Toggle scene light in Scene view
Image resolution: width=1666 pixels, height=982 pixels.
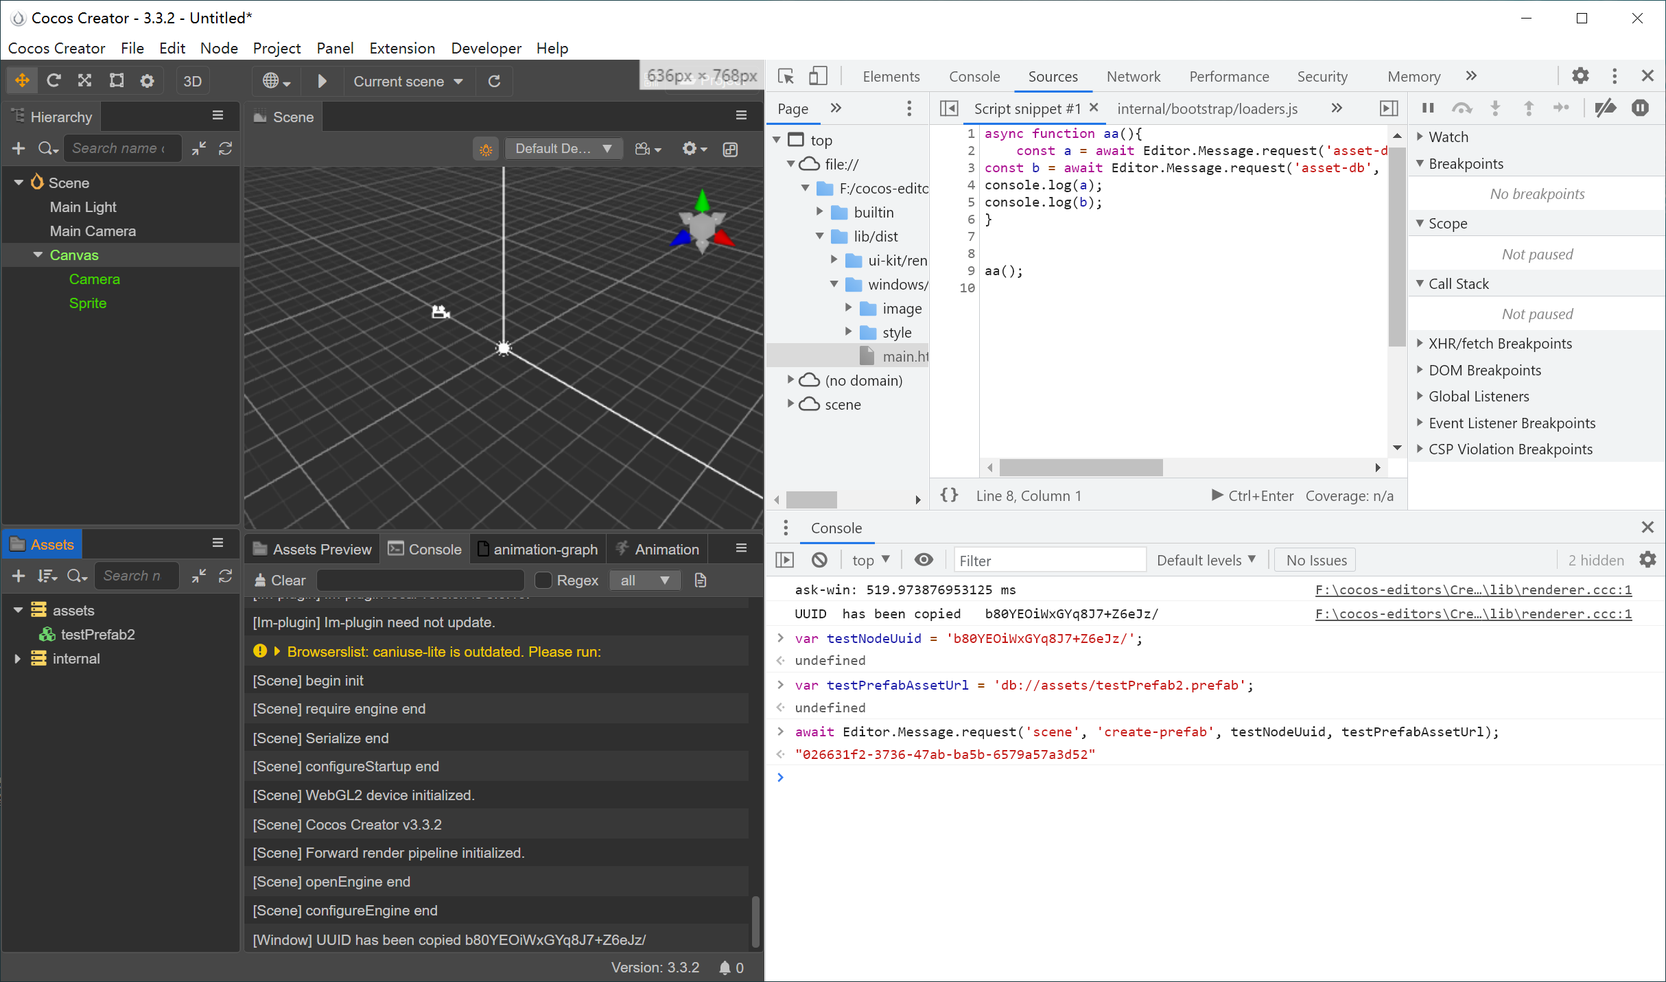point(486,149)
